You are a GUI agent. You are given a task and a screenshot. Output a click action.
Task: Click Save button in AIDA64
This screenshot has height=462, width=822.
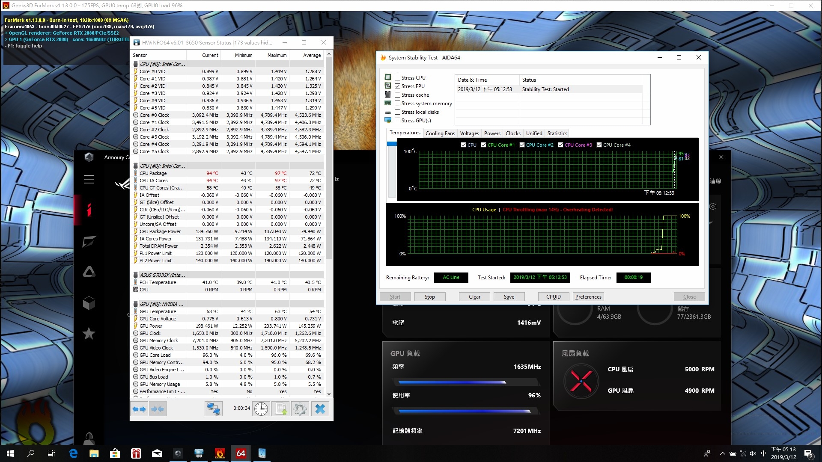click(x=509, y=297)
